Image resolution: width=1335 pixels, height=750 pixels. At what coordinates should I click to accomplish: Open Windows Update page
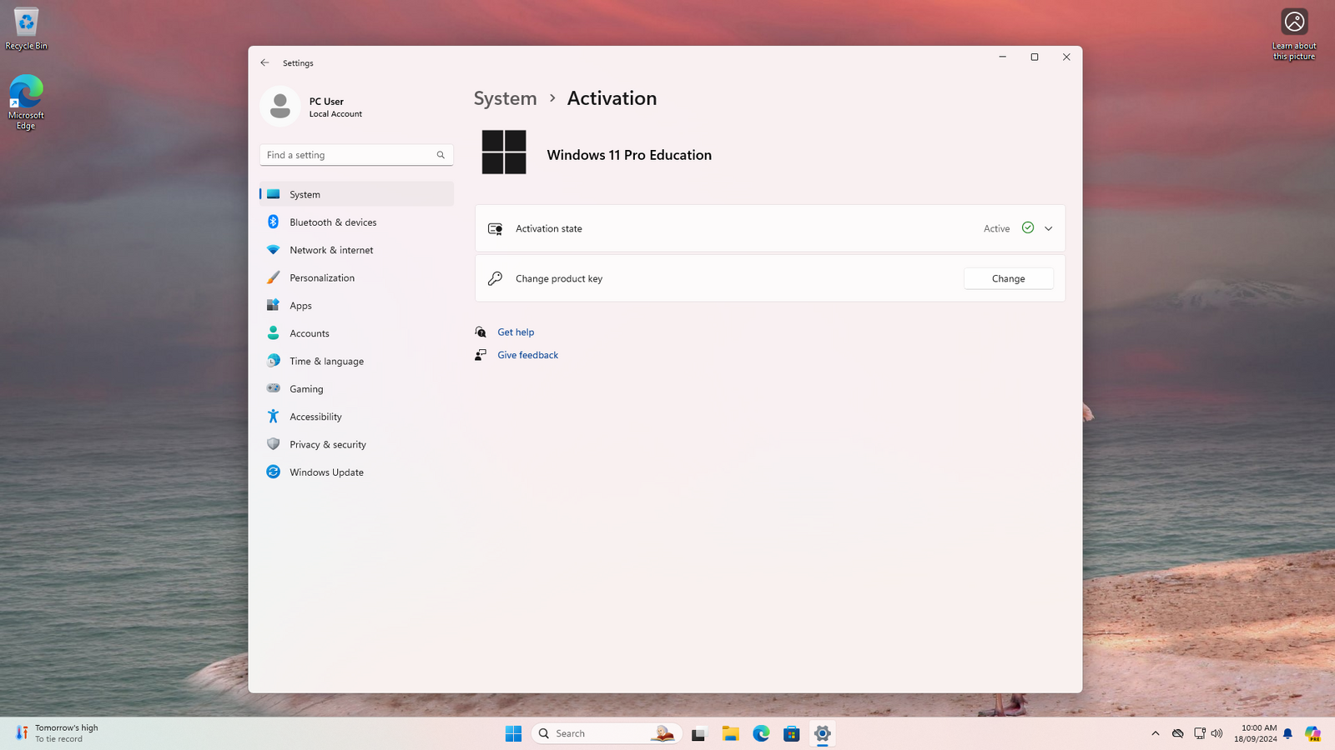pyautogui.click(x=356, y=472)
